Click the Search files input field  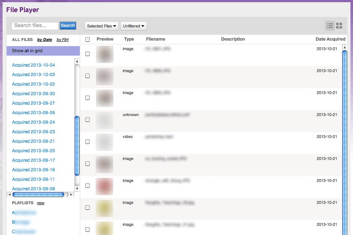(x=35, y=26)
